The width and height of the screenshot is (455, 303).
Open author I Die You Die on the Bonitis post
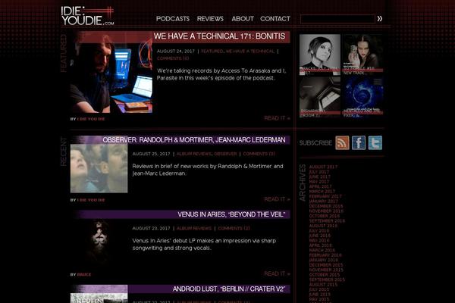(x=91, y=119)
